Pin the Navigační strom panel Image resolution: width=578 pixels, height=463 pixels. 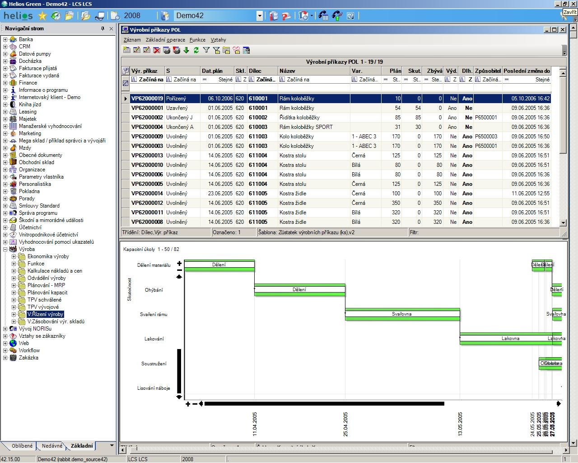click(x=103, y=28)
